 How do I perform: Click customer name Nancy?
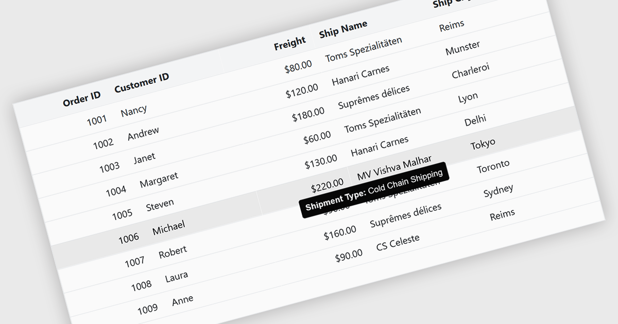click(134, 111)
